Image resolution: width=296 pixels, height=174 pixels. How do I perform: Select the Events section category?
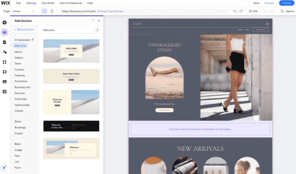(18, 133)
